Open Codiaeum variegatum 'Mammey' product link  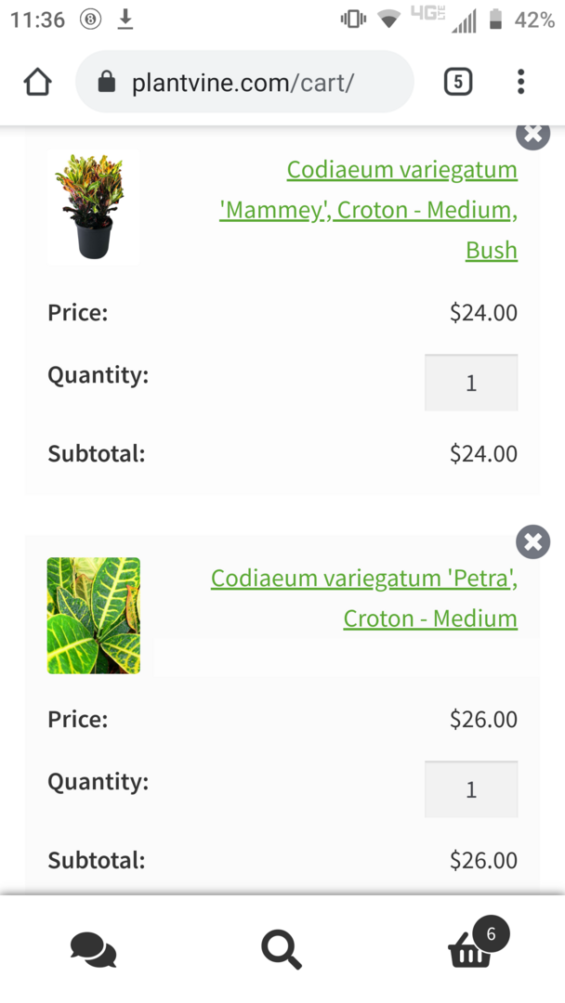pos(401,210)
